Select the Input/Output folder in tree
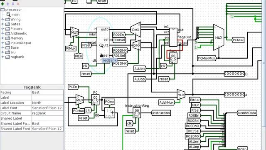Viewport: 266px width, 150px height. click(x=18, y=43)
